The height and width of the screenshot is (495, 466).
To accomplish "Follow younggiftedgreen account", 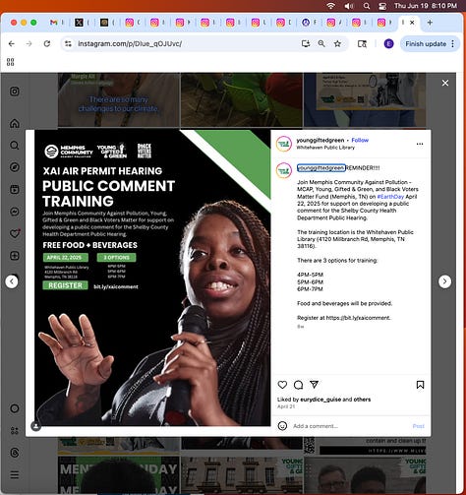I will pyautogui.click(x=360, y=140).
